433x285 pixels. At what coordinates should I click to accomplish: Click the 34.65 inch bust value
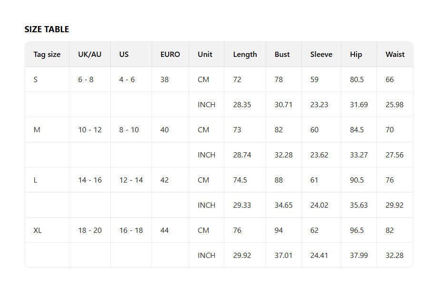[283, 205]
